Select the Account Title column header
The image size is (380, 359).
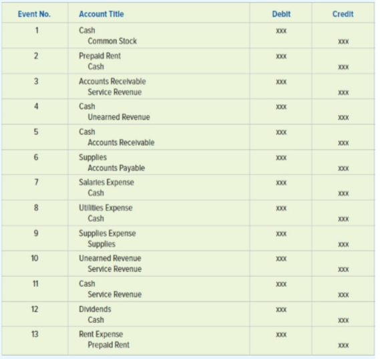click(x=102, y=14)
